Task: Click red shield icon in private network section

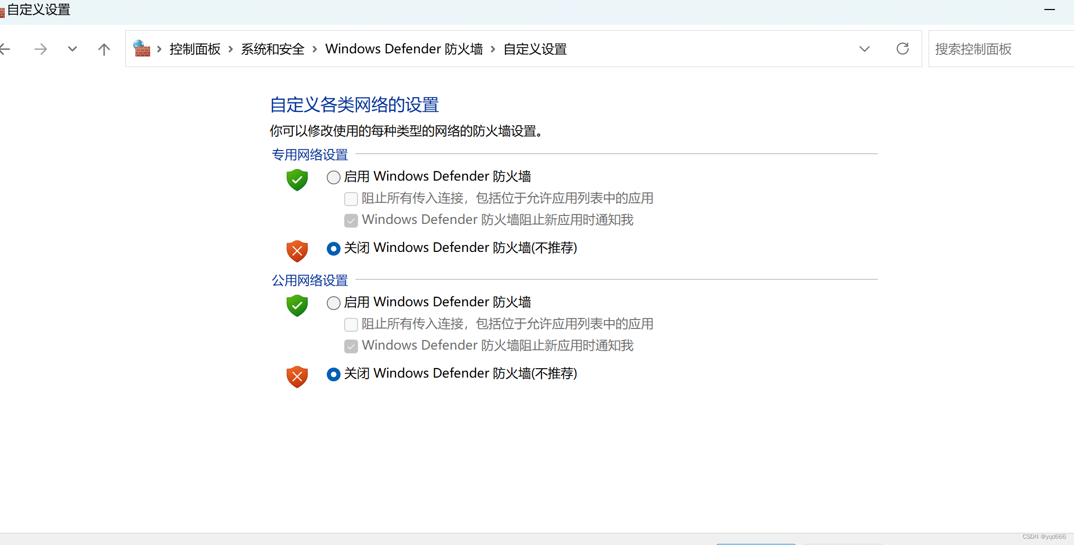Action: tap(297, 251)
